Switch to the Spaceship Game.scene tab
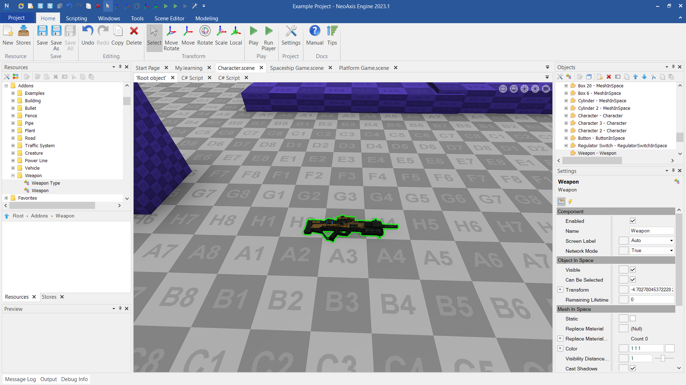686x385 pixels. (x=297, y=68)
